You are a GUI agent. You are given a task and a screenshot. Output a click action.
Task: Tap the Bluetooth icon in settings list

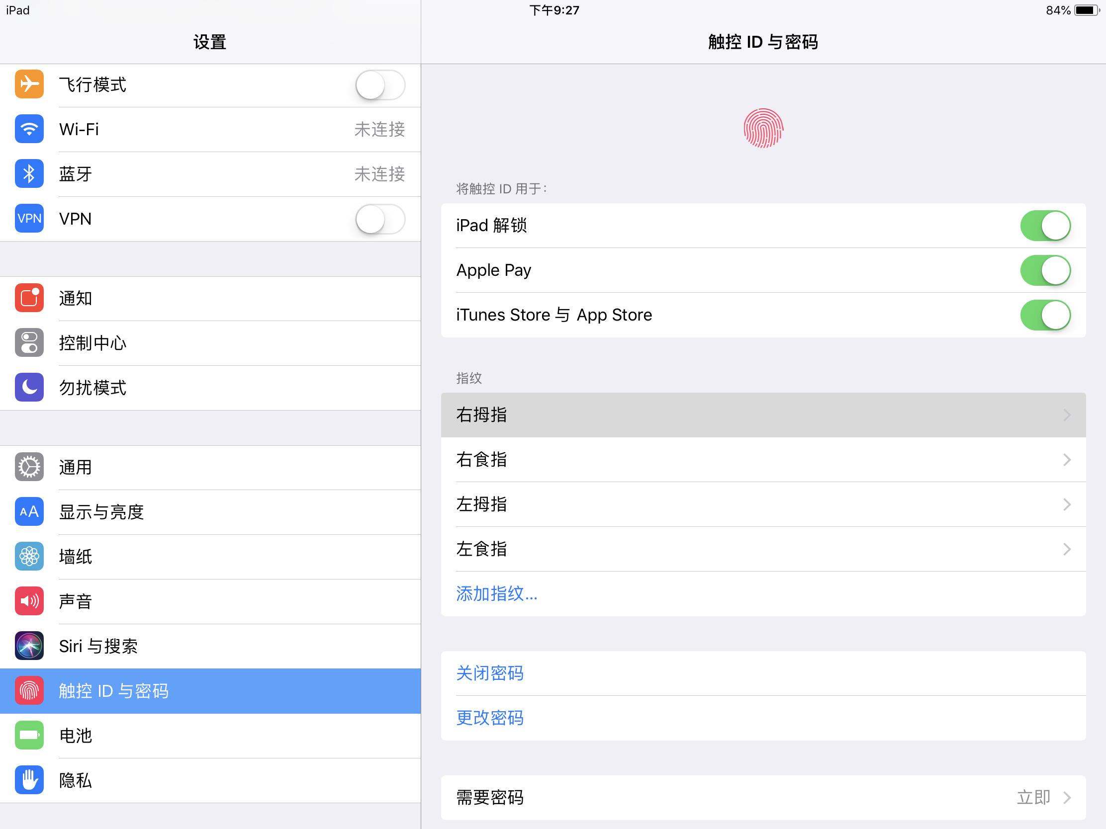(29, 174)
